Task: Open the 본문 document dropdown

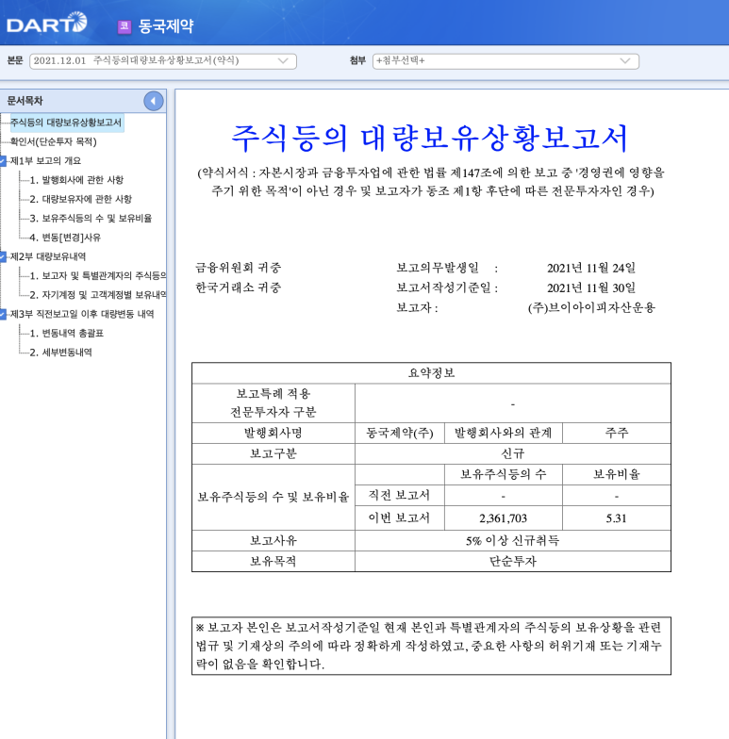Action: pos(162,61)
